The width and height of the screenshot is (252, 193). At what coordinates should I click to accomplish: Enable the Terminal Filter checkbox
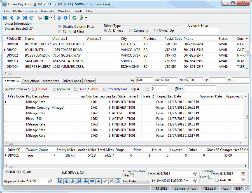coord(60,32)
